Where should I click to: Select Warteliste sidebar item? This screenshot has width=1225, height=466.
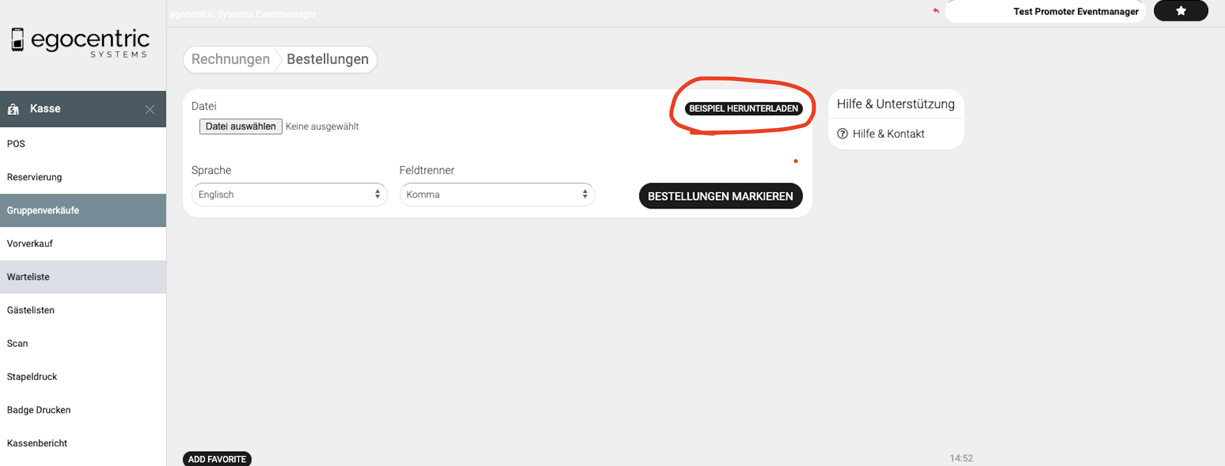(x=28, y=277)
